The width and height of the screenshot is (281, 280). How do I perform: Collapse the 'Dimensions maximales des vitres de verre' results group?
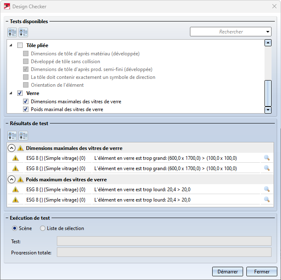click(12, 148)
